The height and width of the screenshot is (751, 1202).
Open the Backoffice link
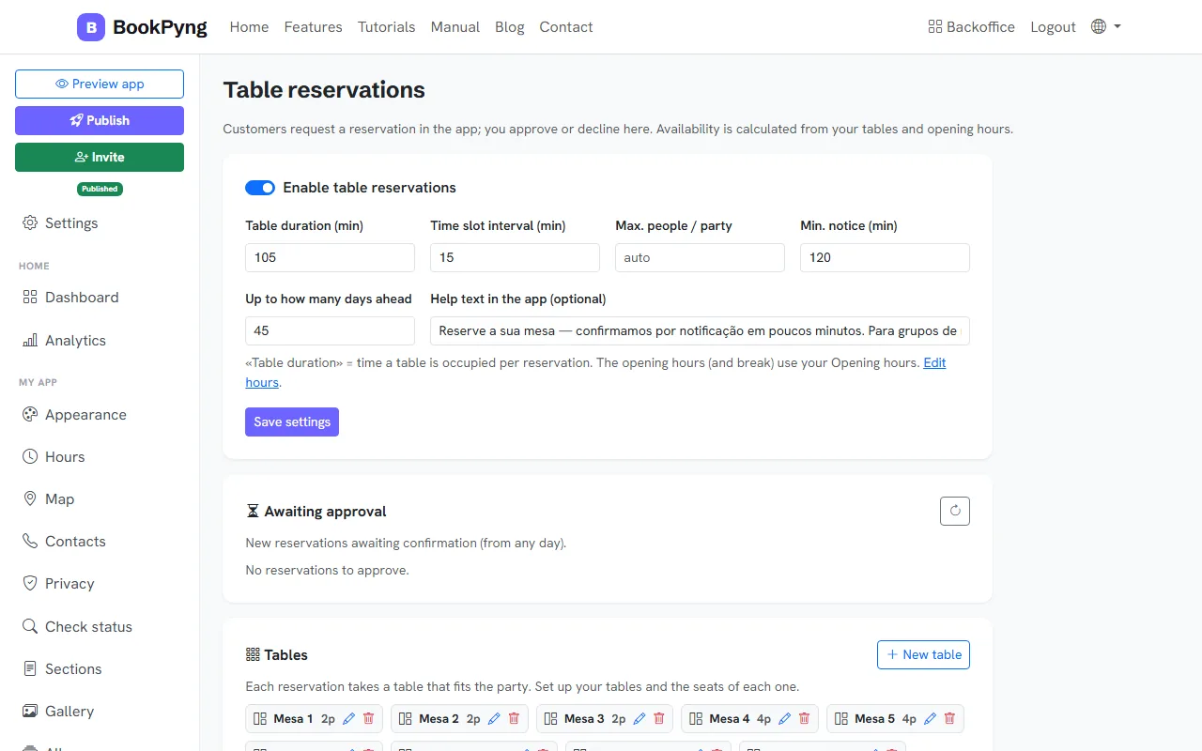971,27
